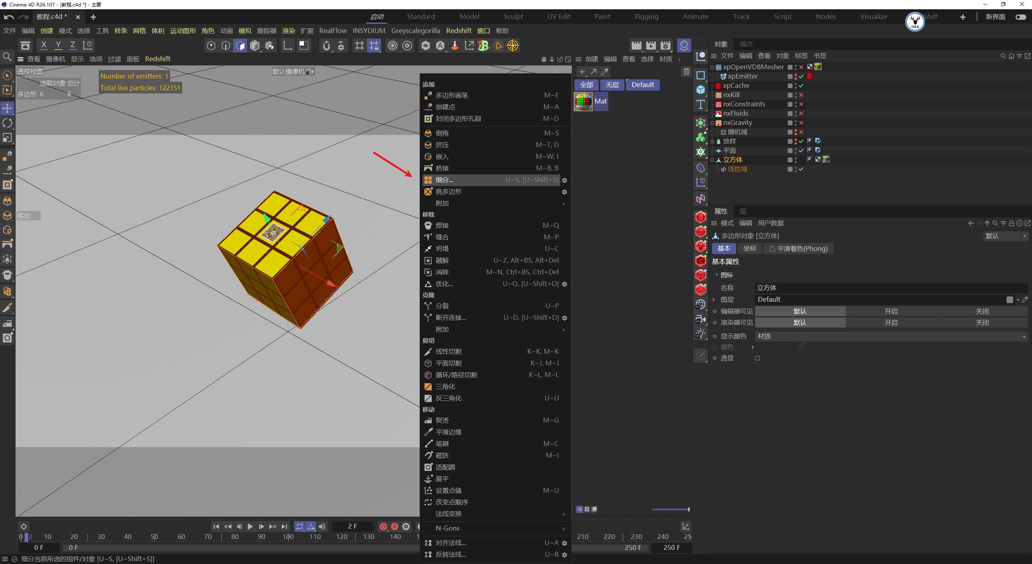1032x564 pixels.
Task: Expand the 放样 hierarchy in the Object Manager
Action: 712,141
